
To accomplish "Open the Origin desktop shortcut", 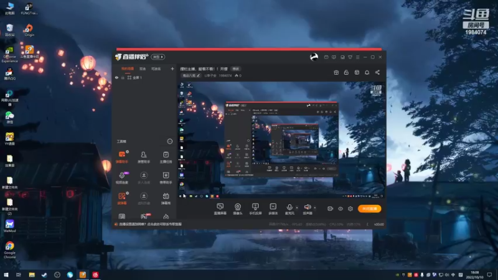I will pyautogui.click(x=29, y=30).
